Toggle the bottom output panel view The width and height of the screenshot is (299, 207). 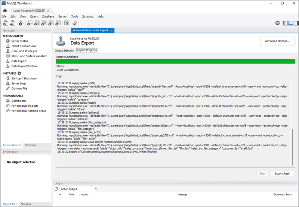(291, 23)
